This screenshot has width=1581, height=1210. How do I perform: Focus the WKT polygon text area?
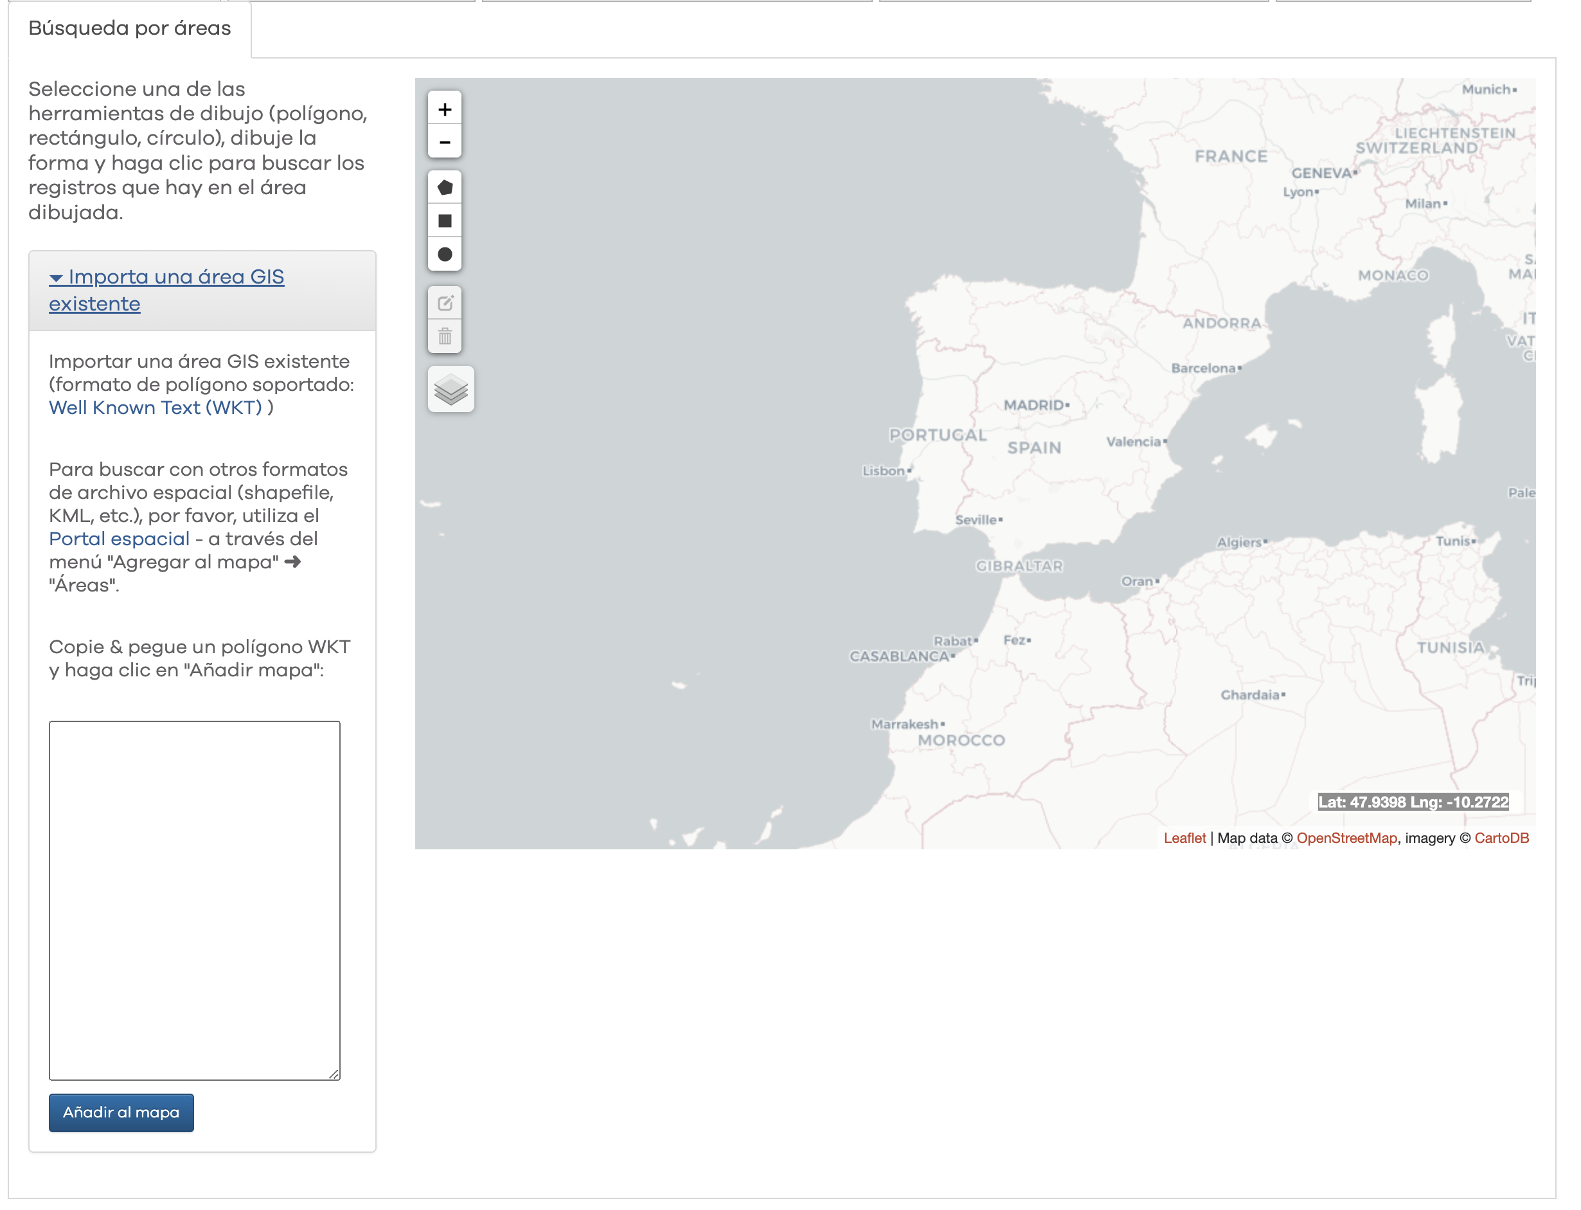click(194, 900)
